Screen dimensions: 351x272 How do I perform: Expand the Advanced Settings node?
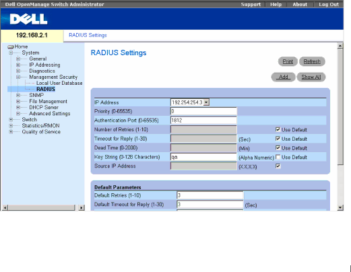coord(18,114)
